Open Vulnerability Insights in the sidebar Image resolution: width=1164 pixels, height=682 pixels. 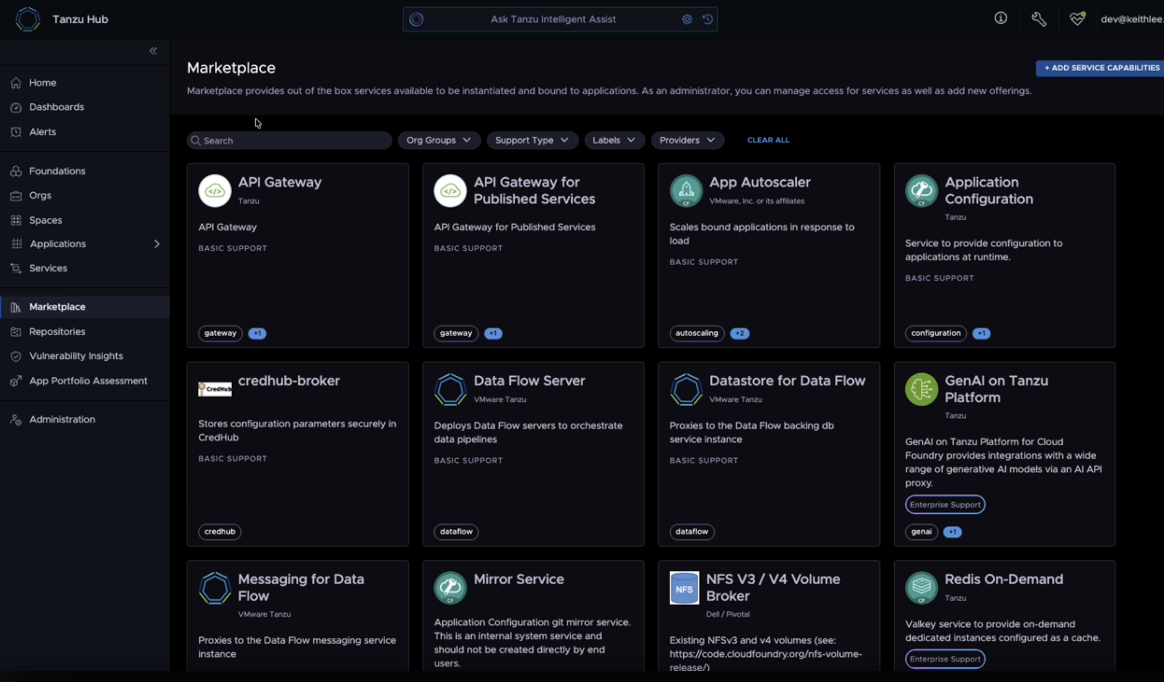[x=76, y=356]
